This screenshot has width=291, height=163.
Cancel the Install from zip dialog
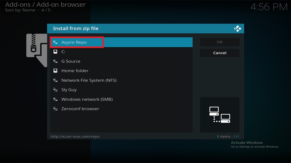(220, 53)
